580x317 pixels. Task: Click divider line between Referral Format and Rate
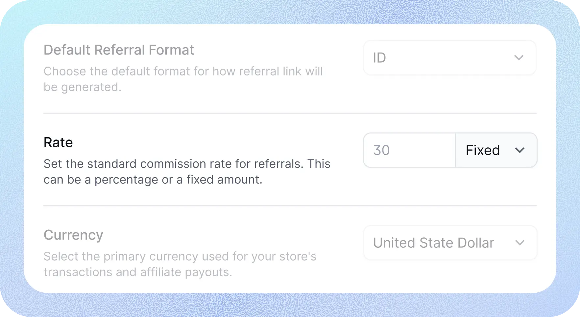coord(289,113)
